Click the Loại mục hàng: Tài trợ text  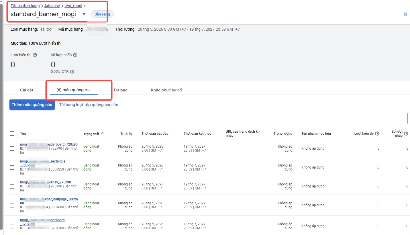[31, 29]
